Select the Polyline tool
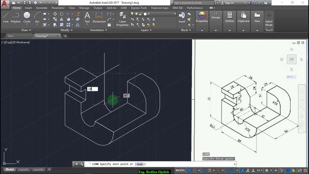 (x=15, y=17)
